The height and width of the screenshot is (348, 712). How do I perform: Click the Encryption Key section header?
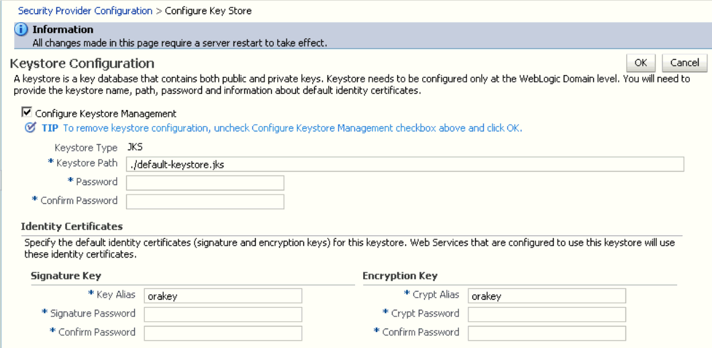tap(400, 276)
